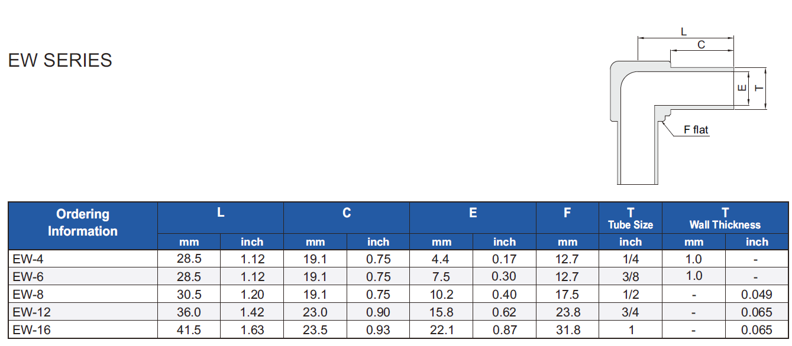Select the 0.93 inch C value

378,330
